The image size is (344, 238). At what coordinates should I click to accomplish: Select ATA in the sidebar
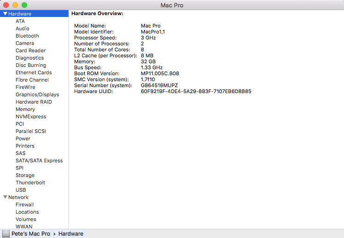pyautogui.click(x=20, y=21)
